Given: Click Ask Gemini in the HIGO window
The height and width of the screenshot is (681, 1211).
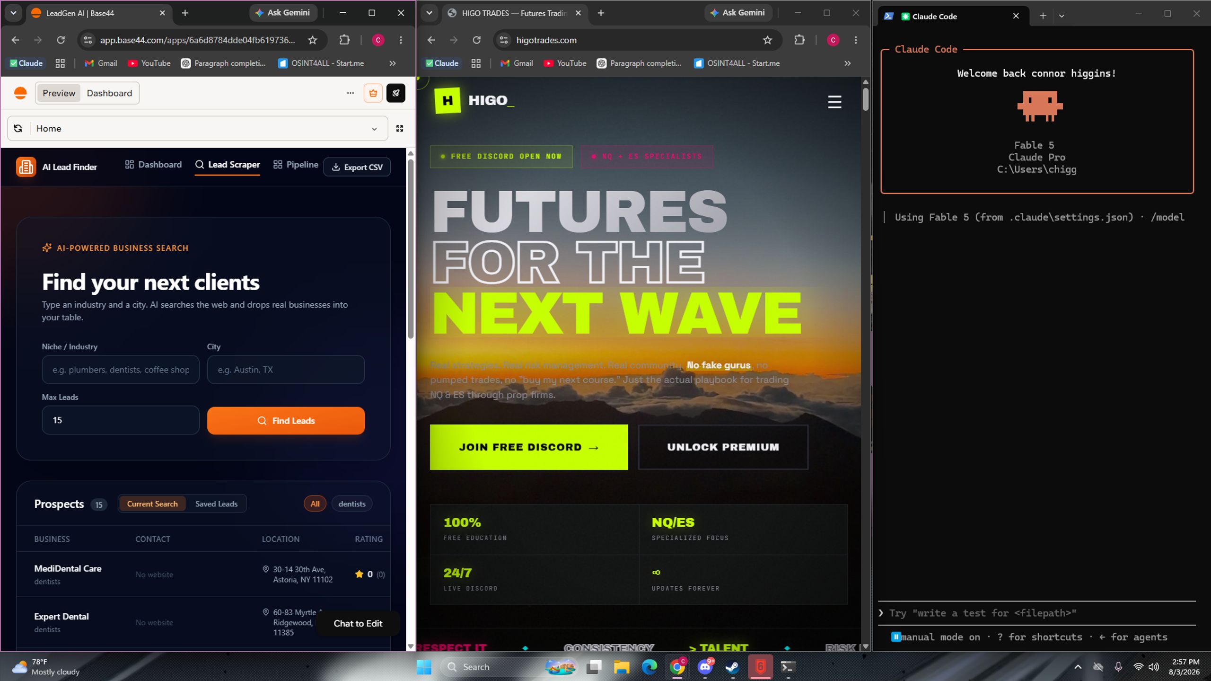Looking at the screenshot, I should tap(738, 13).
